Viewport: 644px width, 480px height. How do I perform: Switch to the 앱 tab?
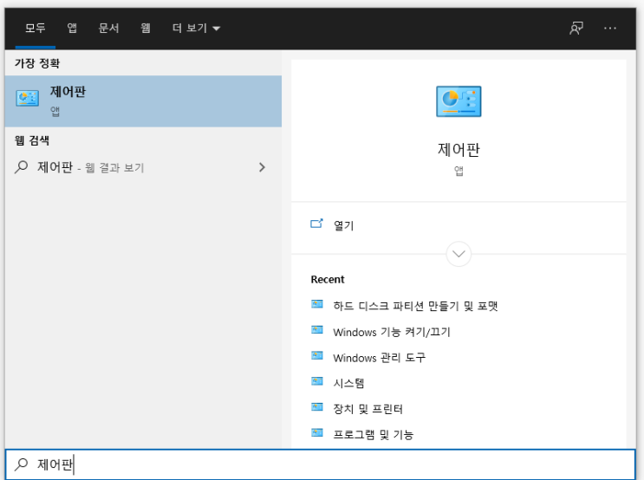click(x=72, y=28)
